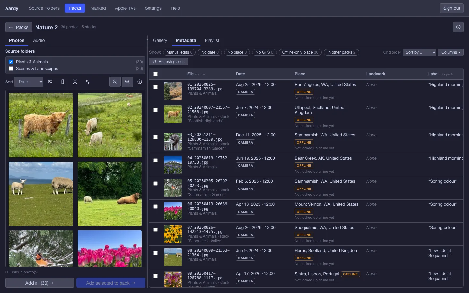Collapse the left panel with the chevron
Screen dimensions: 469x293
147,40
